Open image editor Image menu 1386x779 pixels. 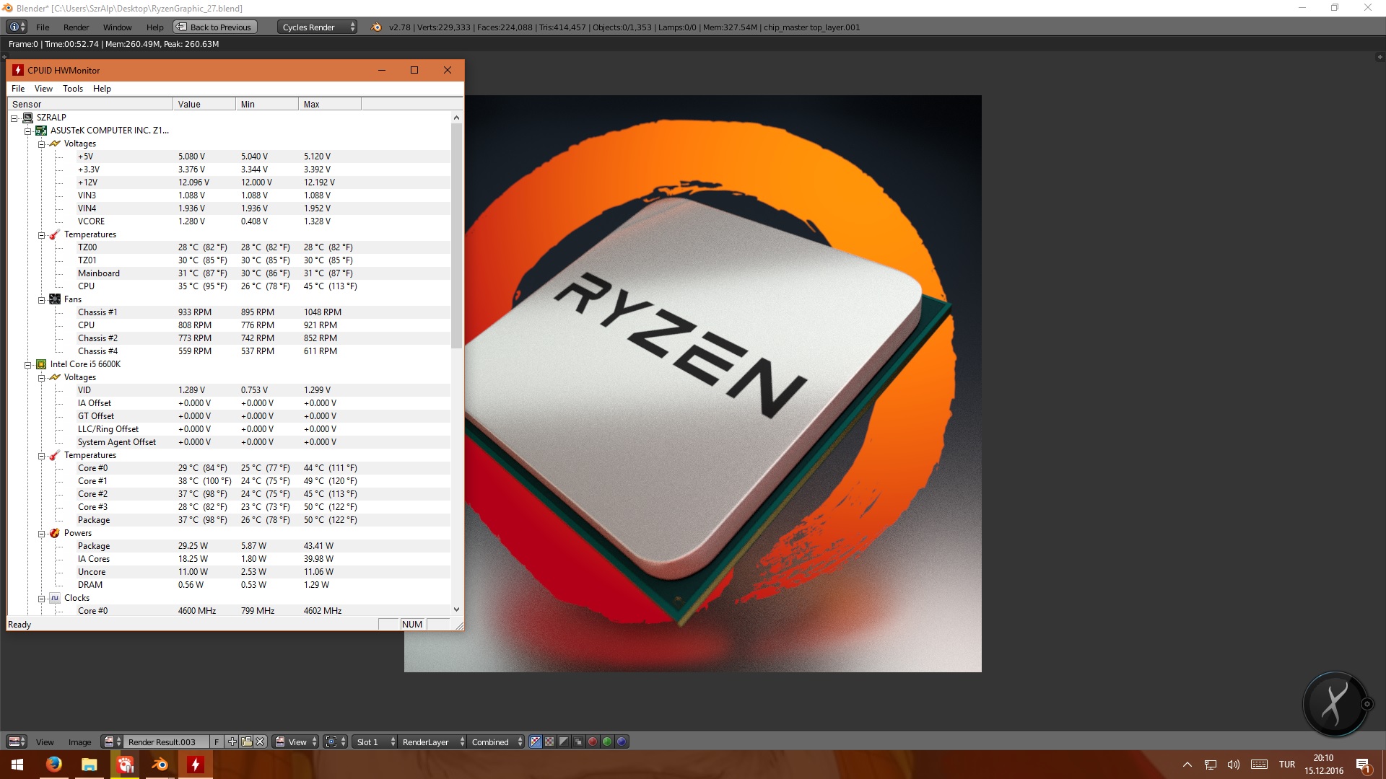click(79, 742)
